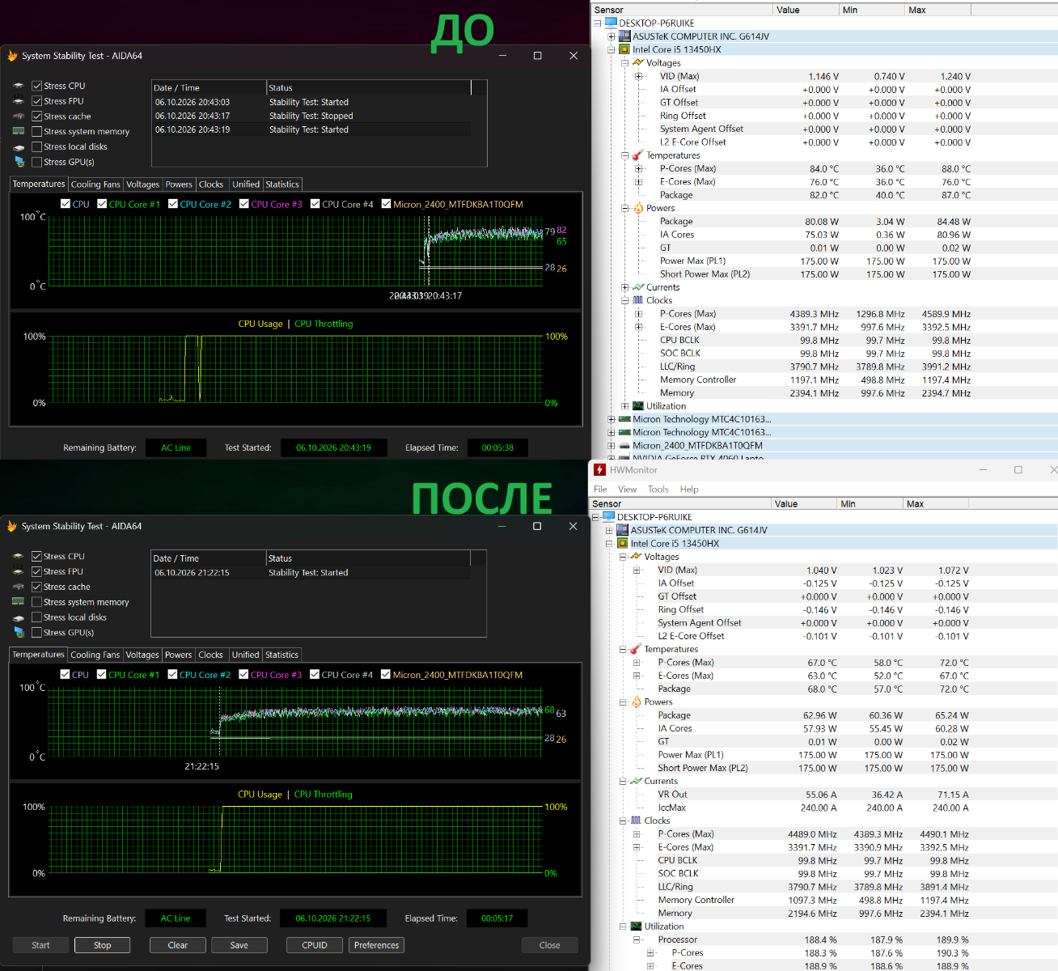Click the Stress FPU icon in the lower AIDA64 window
Viewport: 1058px width, 971px height.
click(x=18, y=572)
